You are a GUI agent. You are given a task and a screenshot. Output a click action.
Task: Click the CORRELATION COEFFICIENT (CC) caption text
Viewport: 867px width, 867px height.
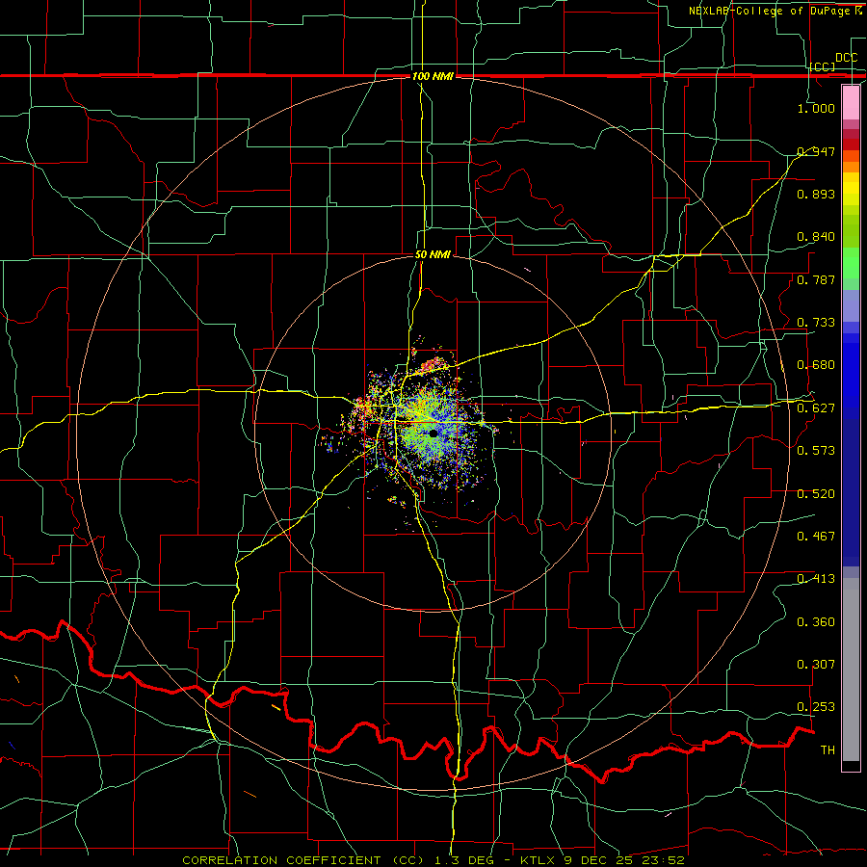pos(303,860)
